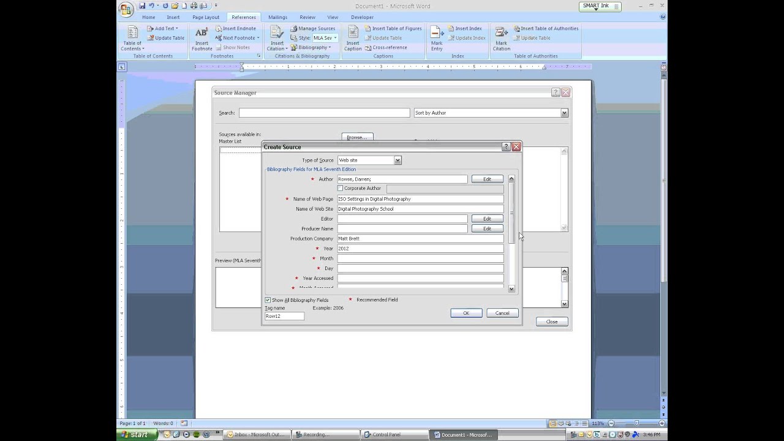Click Edit button next to Author
This screenshot has height=441, width=784.
[487, 179]
